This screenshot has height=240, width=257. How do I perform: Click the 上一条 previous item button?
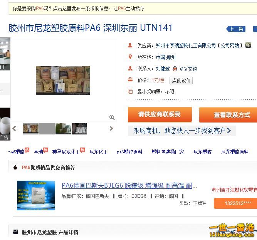click(x=236, y=29)
